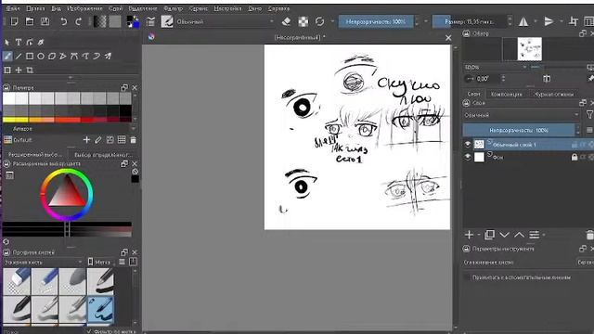Redo the last action
594x334 pixels.
click(78, 21)
